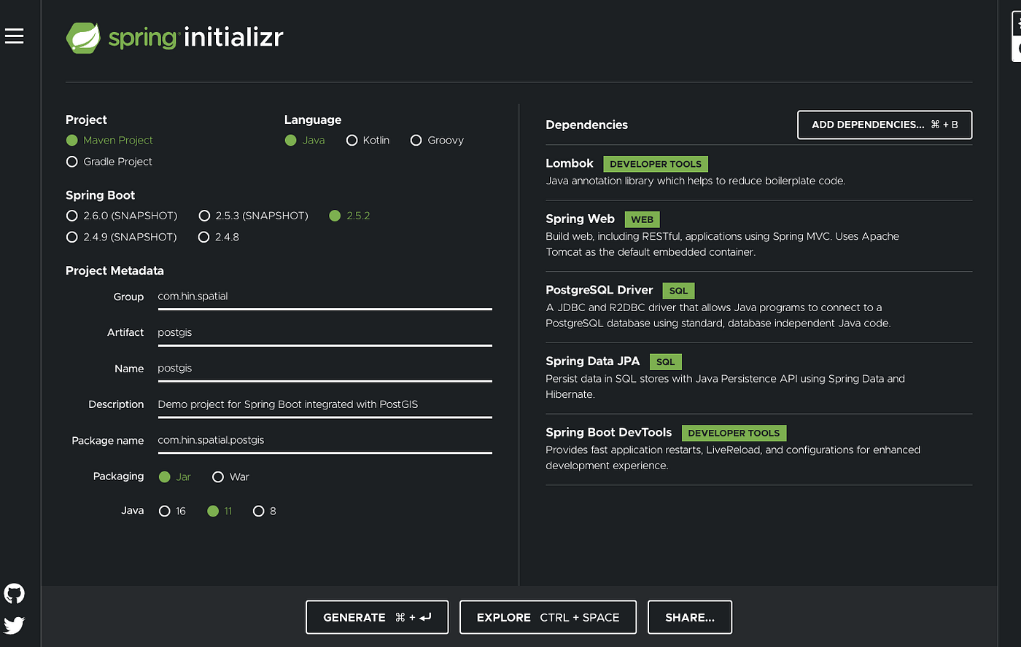Click the WEB tag beside Spring Web
The height and width of the screenshot is (647, 1021).
point(643,219)
